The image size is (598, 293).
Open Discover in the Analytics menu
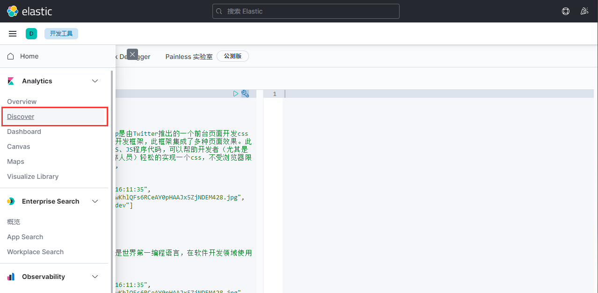click(21, 117)
